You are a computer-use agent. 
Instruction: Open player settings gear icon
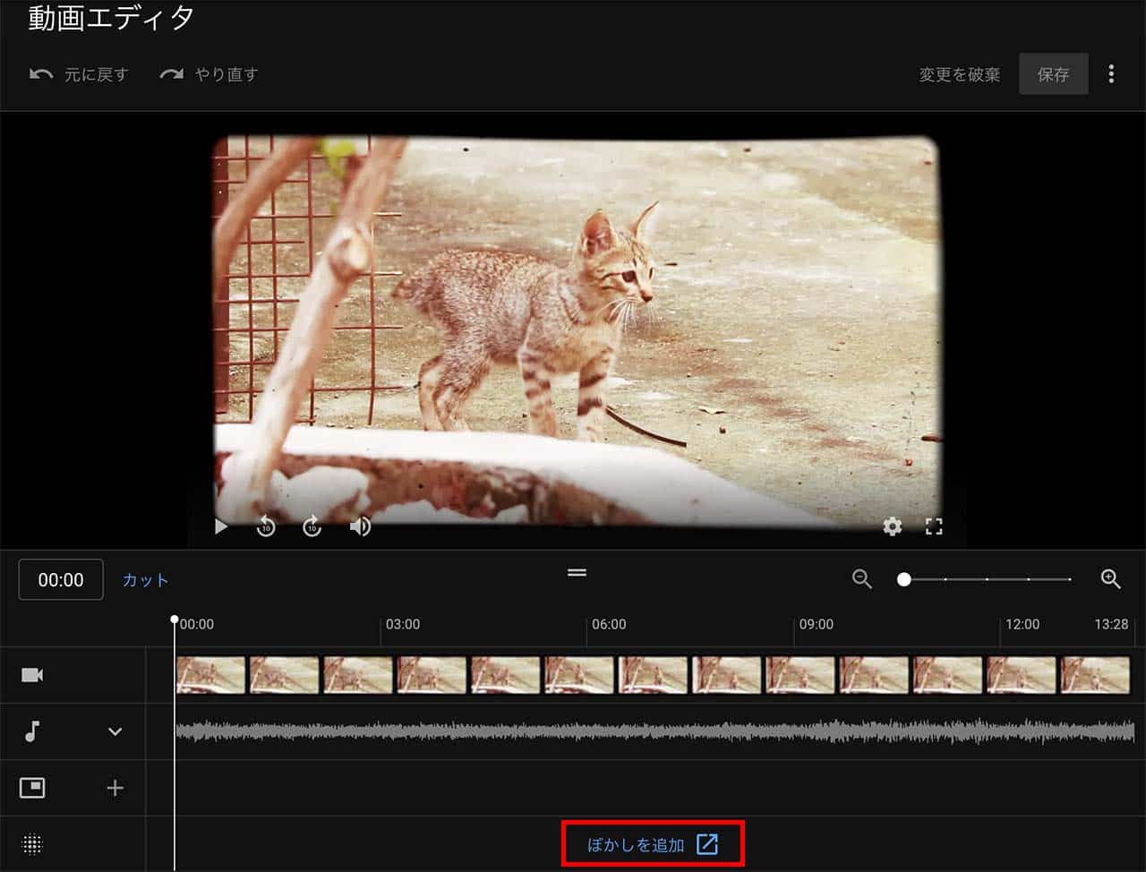(893, 526)
